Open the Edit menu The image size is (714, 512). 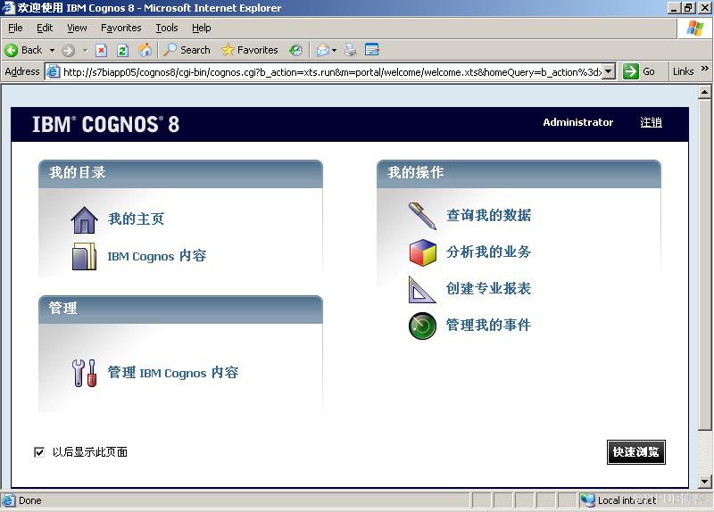point(45,29)
